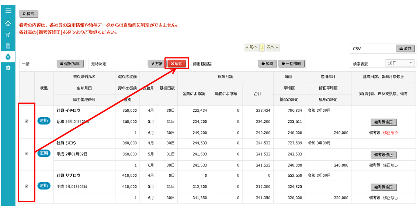Toggle the checkbox for 社員 サブロウ
420x211 pixels.
[27, 186]
